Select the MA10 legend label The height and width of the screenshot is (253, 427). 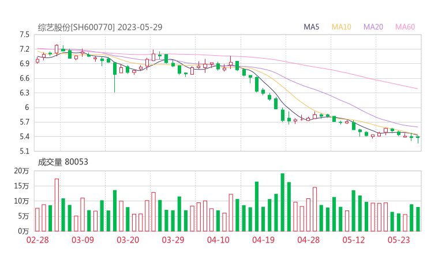(x=341, y=27)
